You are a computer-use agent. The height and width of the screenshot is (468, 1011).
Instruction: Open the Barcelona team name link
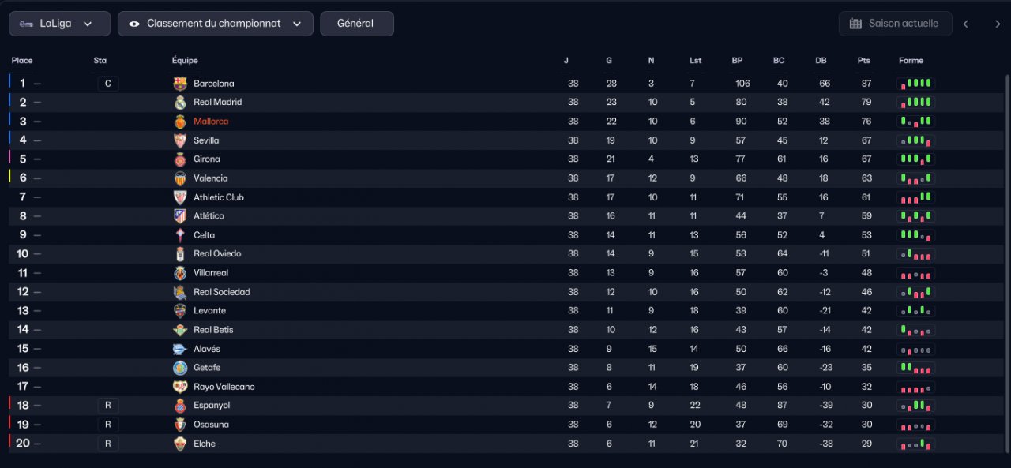(214, 84)
